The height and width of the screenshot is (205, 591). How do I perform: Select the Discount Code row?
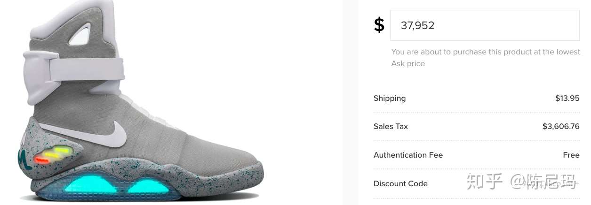(400, 183)
